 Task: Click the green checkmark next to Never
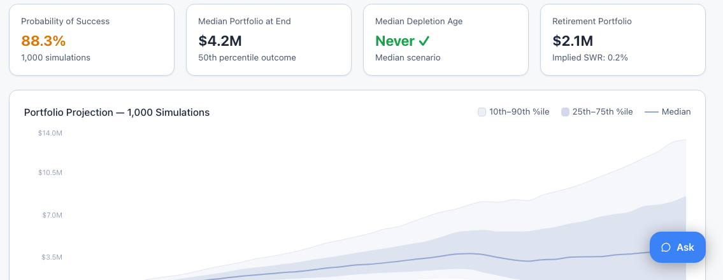pyautogui.click(x=424, y=41)
